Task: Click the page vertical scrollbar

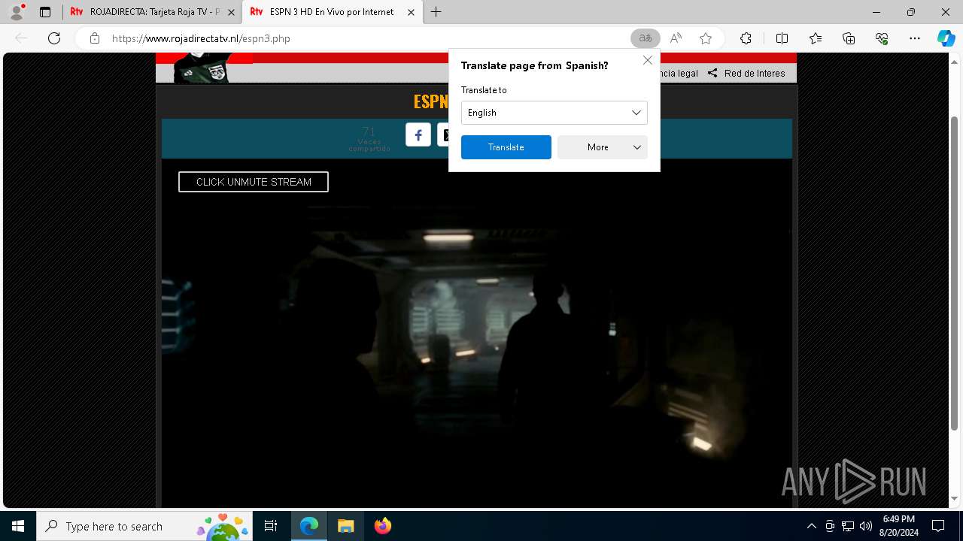Action: [955, 274]
